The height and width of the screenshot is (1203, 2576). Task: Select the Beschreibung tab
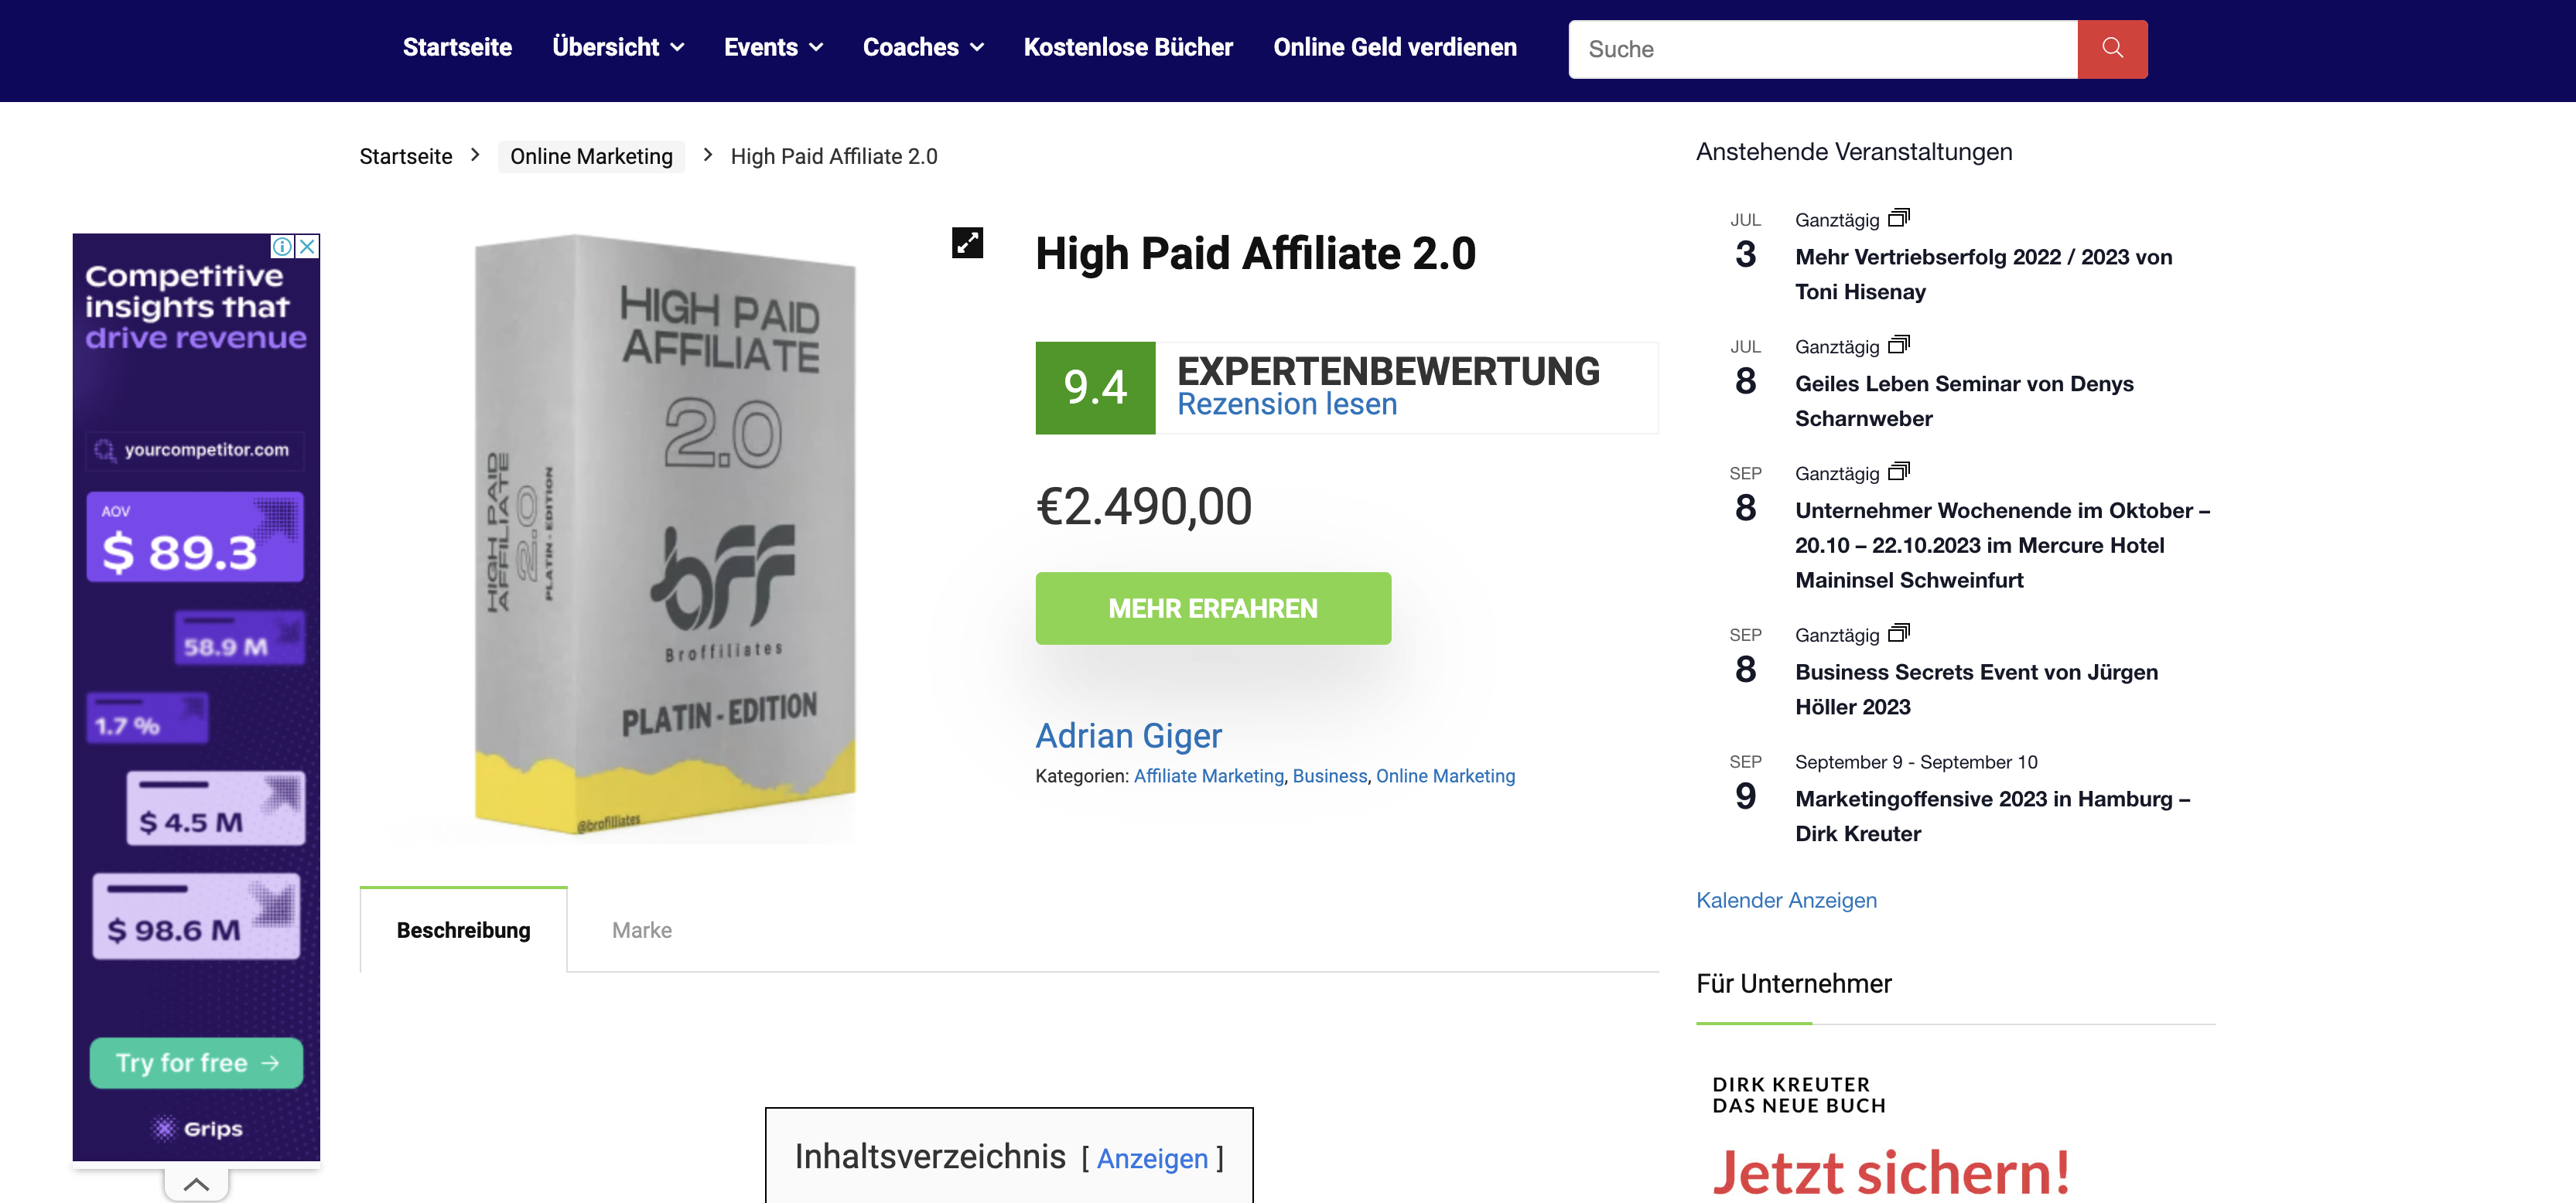pos(463,929)
